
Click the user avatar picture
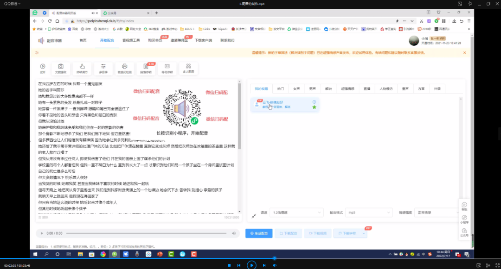click(x=414, y=40)
